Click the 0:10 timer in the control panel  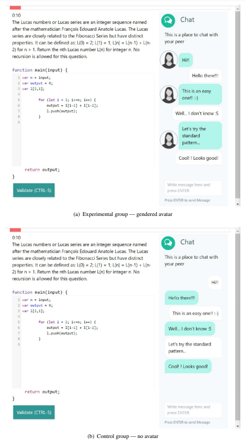point(16,238)
